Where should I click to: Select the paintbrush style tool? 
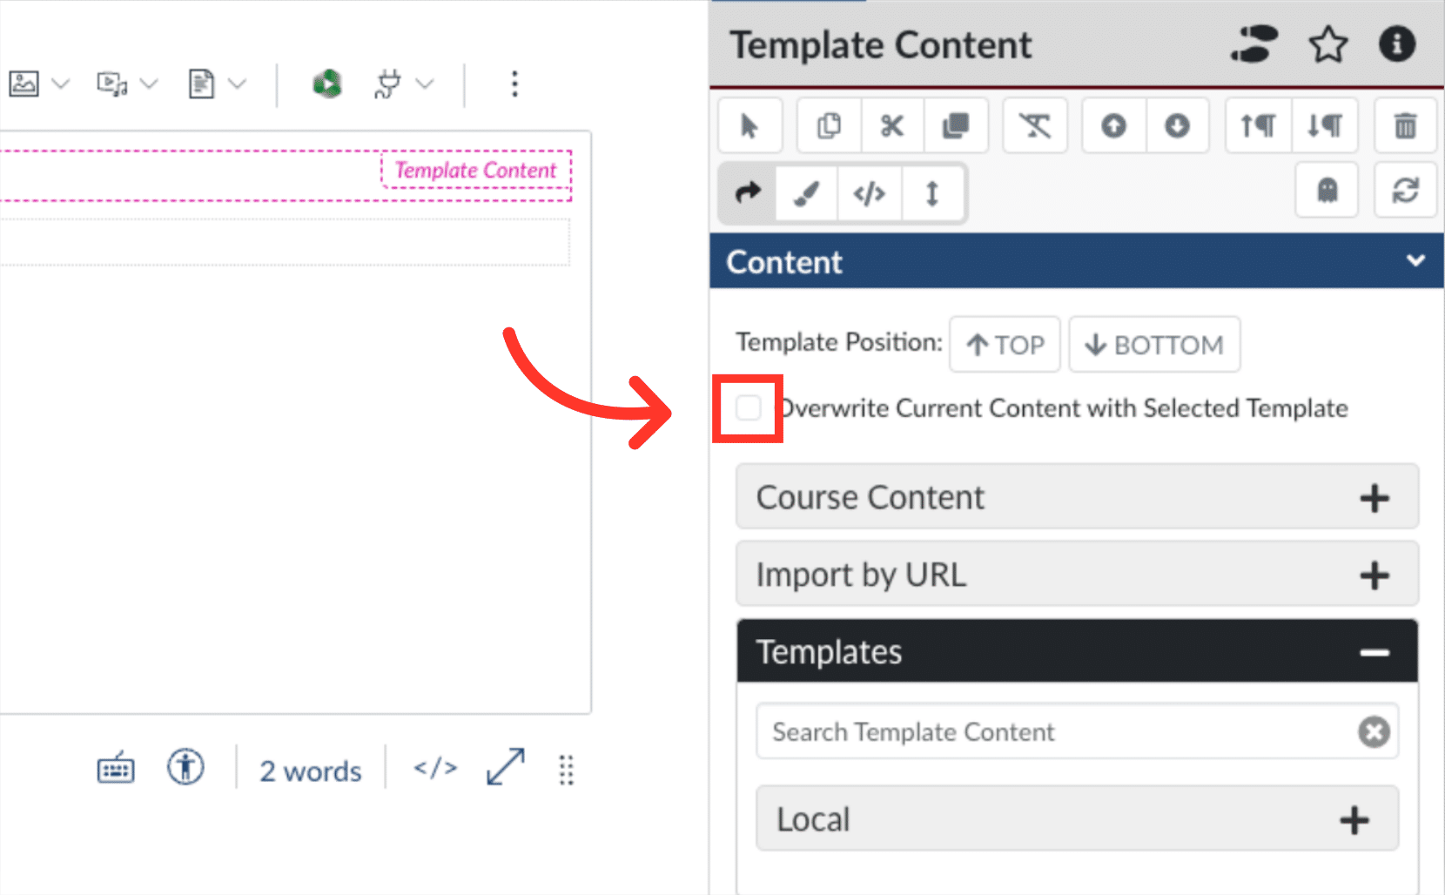click(805, 193)
